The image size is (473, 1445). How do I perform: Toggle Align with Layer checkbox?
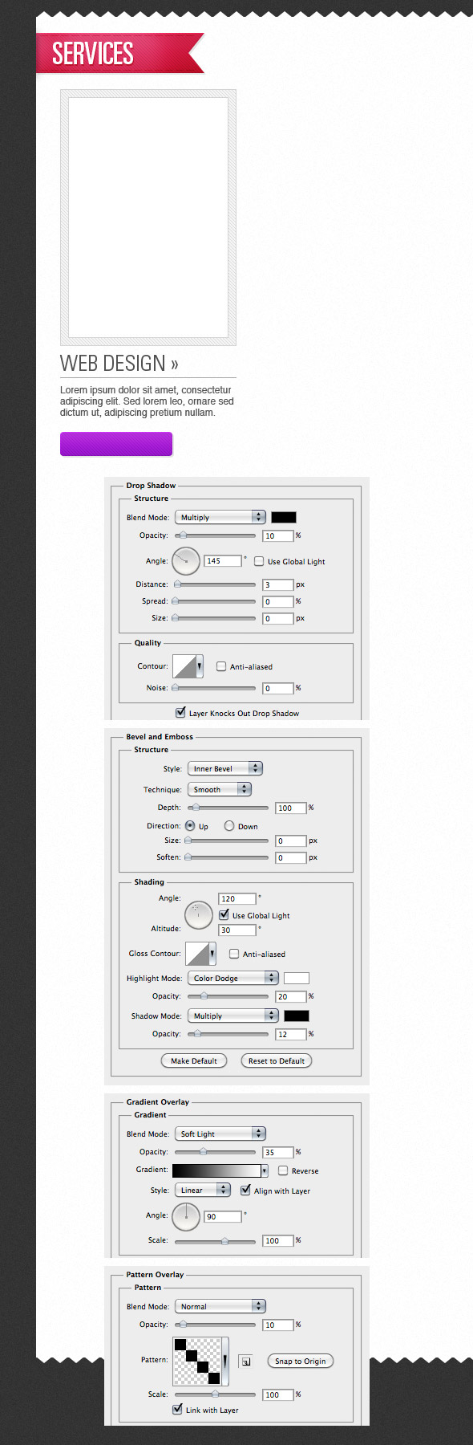click(245, 1190)
